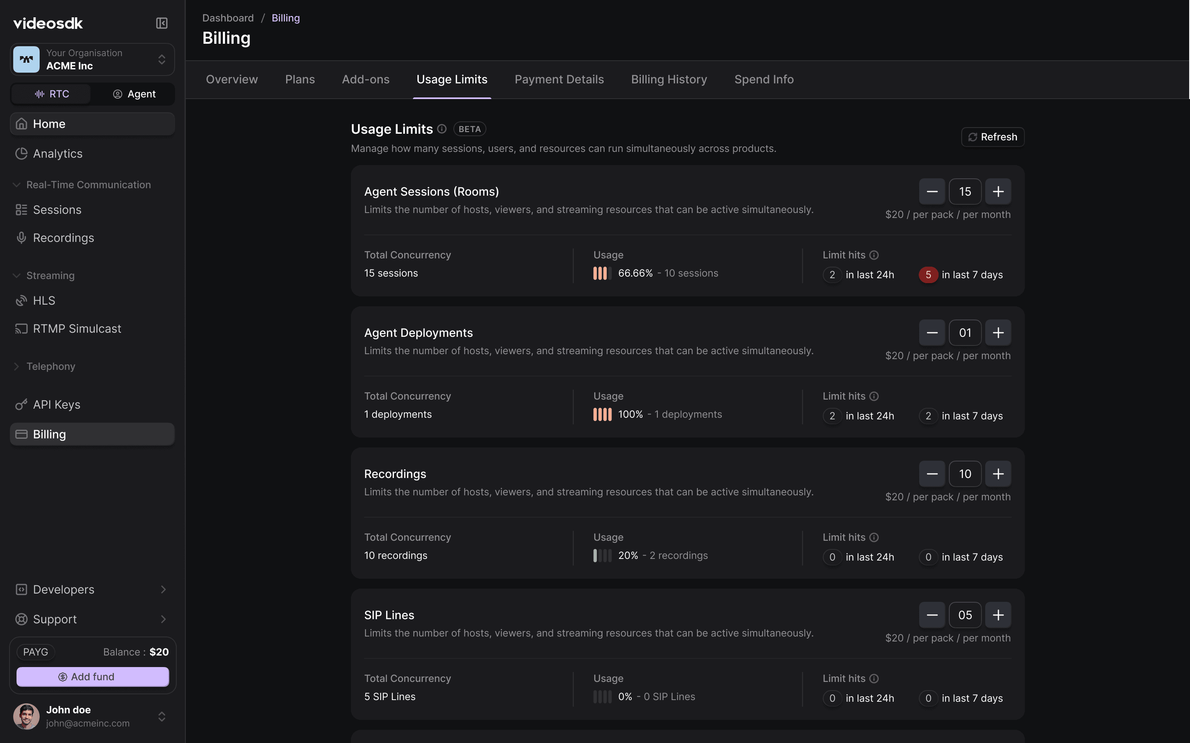Image resolution: width=1190 pixels, height=743 pixels.
Task: Collapse the sidebar panel
Action: tap(162, 23)
